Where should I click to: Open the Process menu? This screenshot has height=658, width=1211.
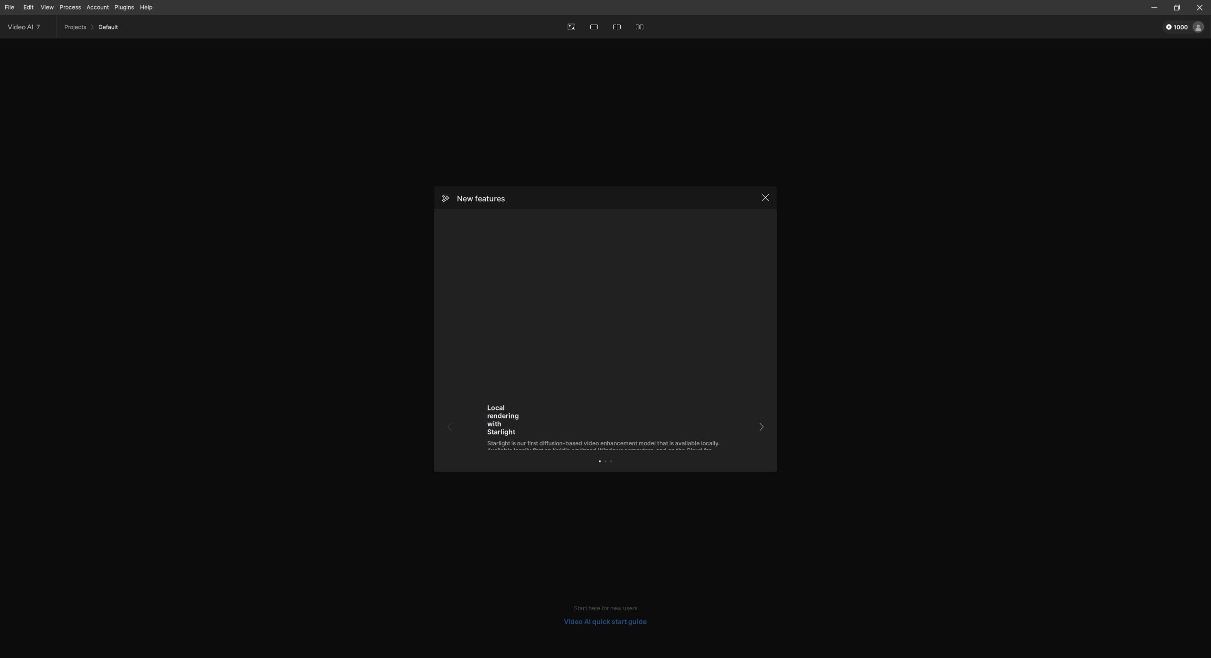[x=70, y=7]
